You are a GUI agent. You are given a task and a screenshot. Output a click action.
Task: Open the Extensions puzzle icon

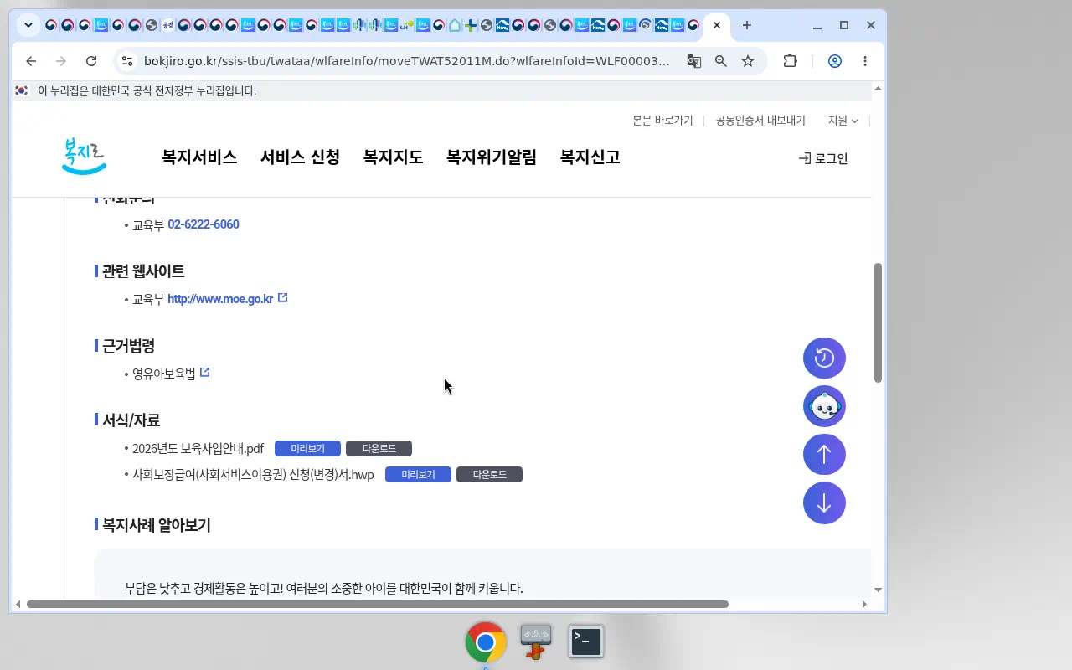(x=790, y=61)
